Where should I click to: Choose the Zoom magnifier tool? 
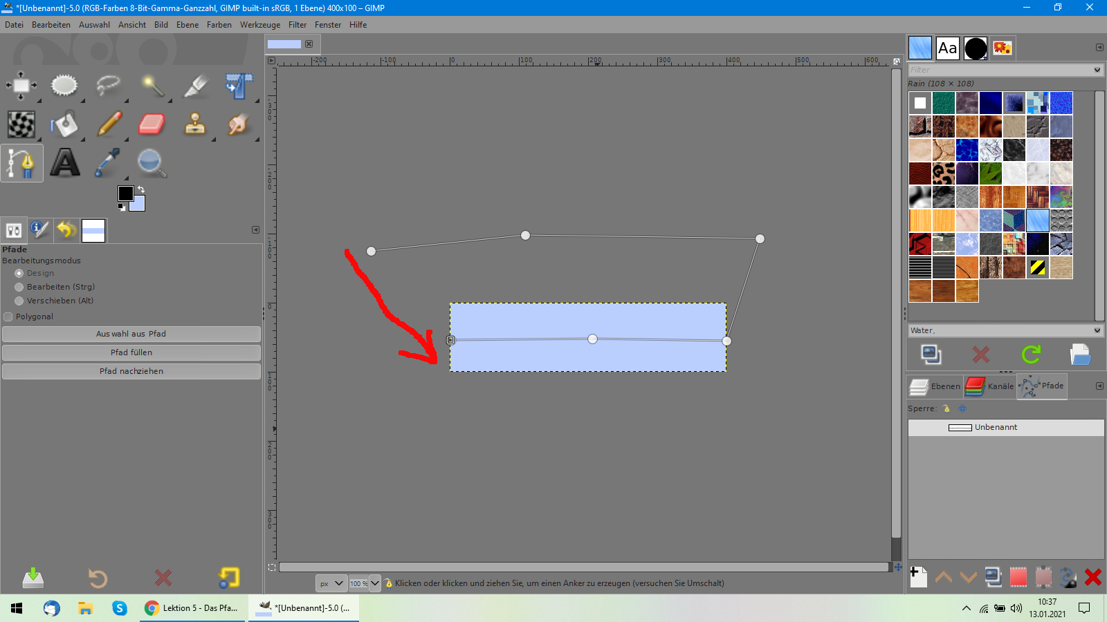tap(151, 164)
